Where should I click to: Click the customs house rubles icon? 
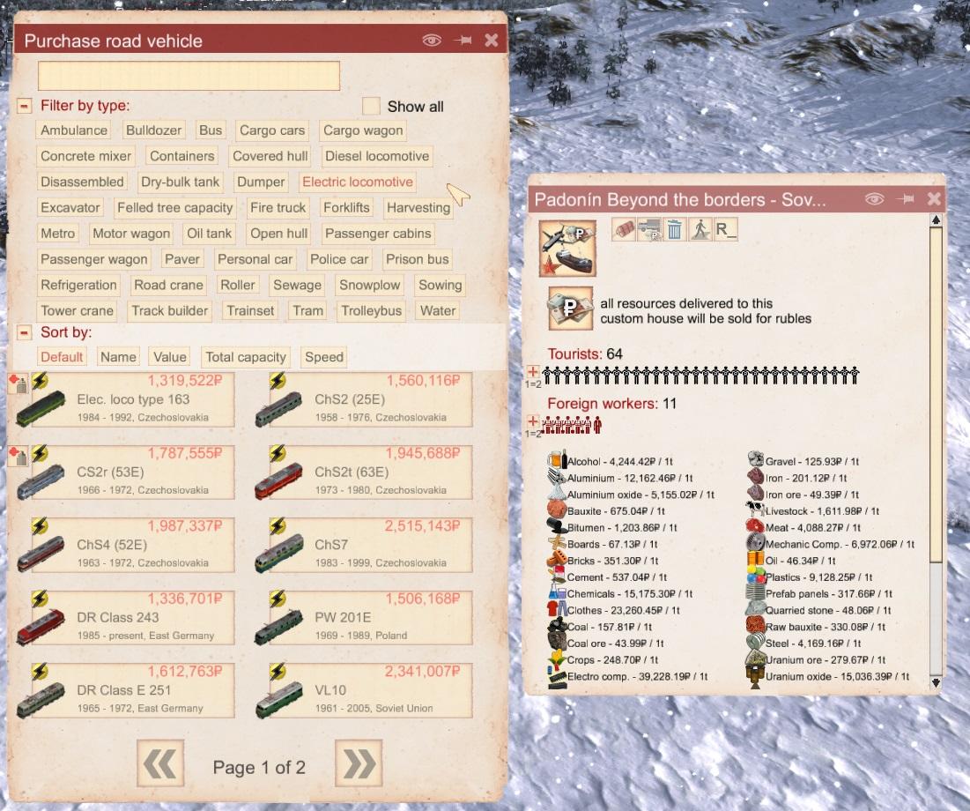click(569, 309)
